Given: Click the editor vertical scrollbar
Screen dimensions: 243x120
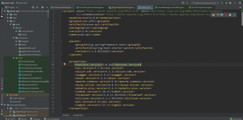Looking at the screenshot, I should point(242,18).
